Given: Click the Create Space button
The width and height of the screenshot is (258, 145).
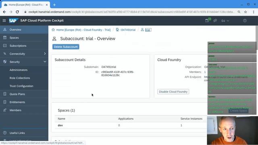Looking at the screenshot, I should coord(238,111).
